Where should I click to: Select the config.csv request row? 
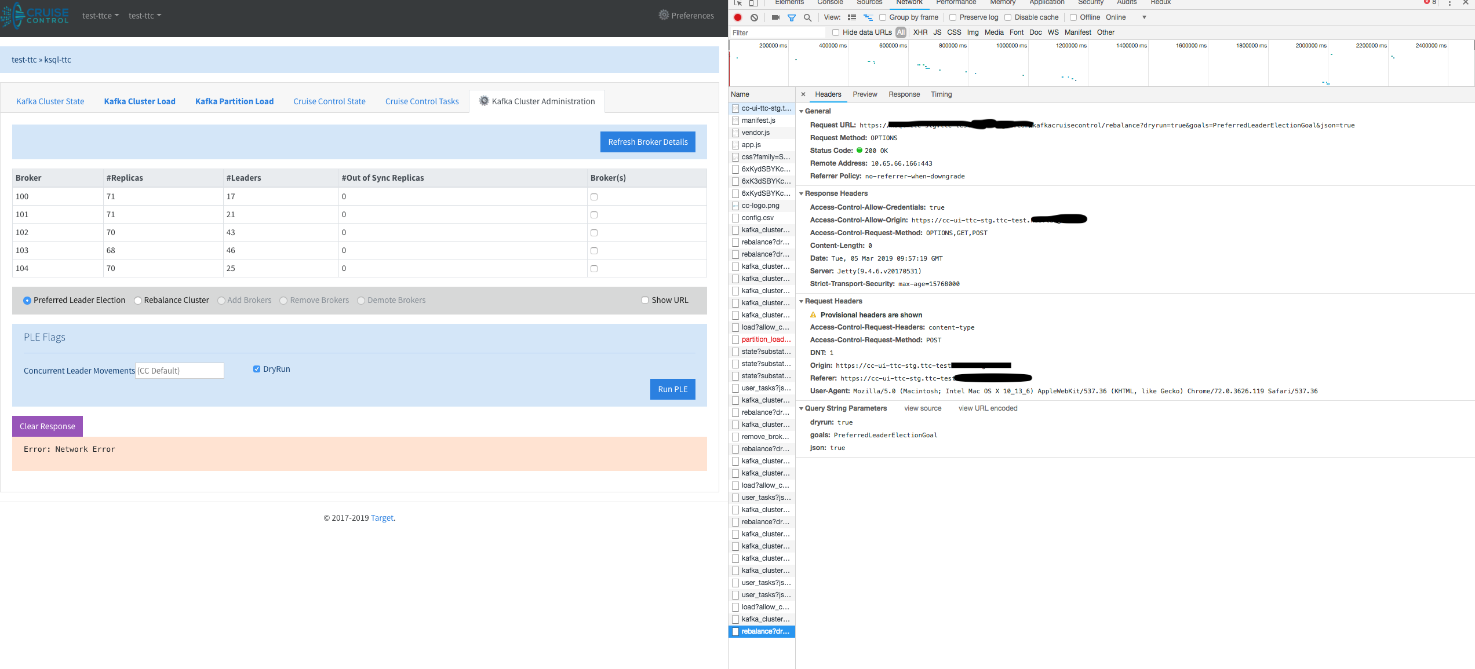click(762, 218)
